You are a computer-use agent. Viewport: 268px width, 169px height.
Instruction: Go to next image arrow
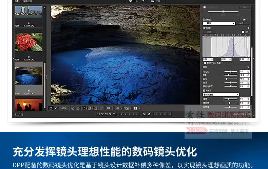pos(165,114)
